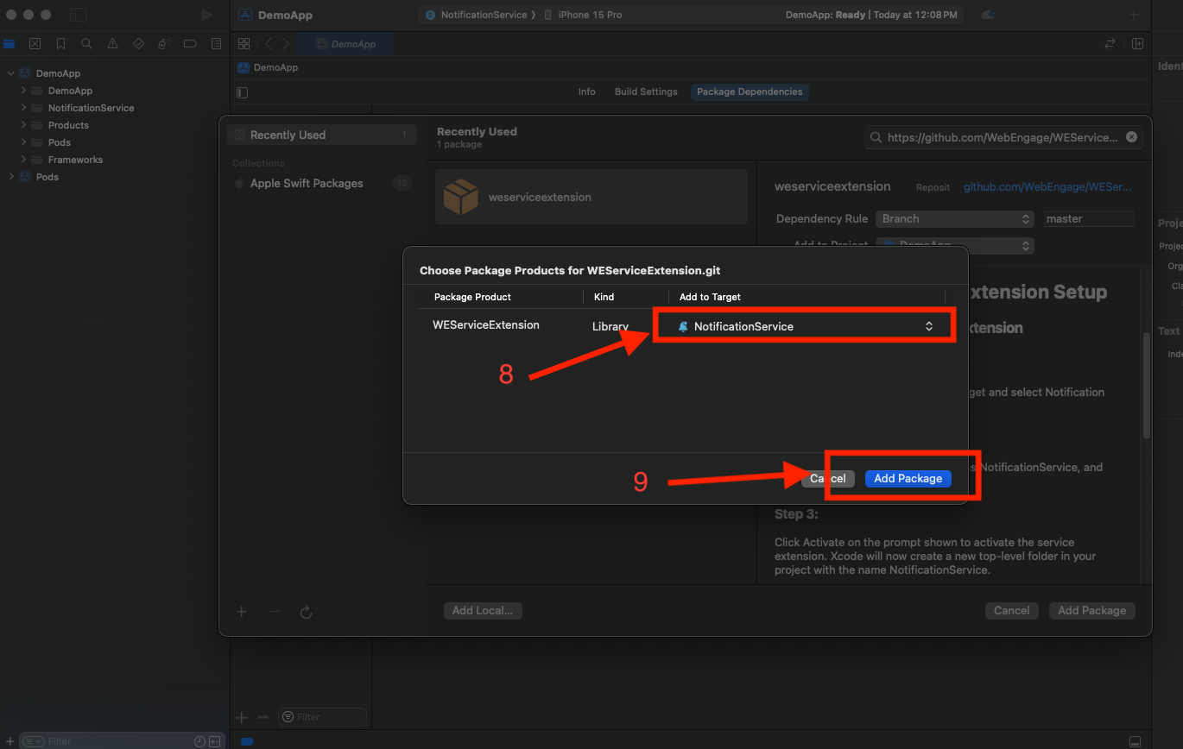Click the minus button under package collections

274,612
